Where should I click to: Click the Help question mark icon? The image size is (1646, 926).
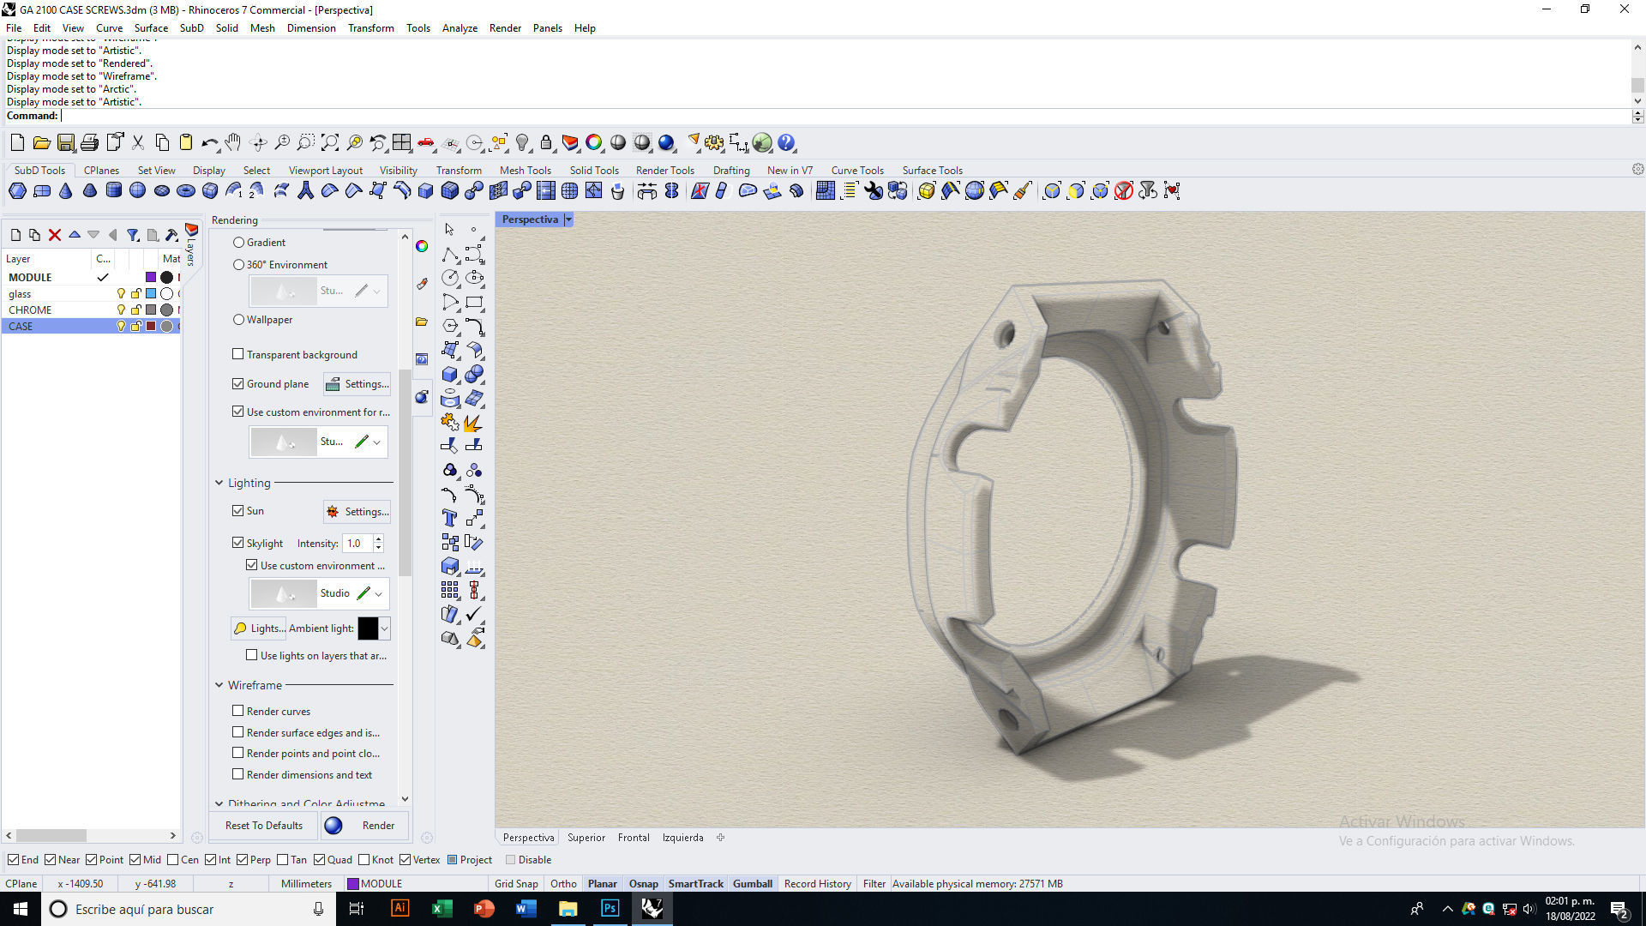pos(786,143)
